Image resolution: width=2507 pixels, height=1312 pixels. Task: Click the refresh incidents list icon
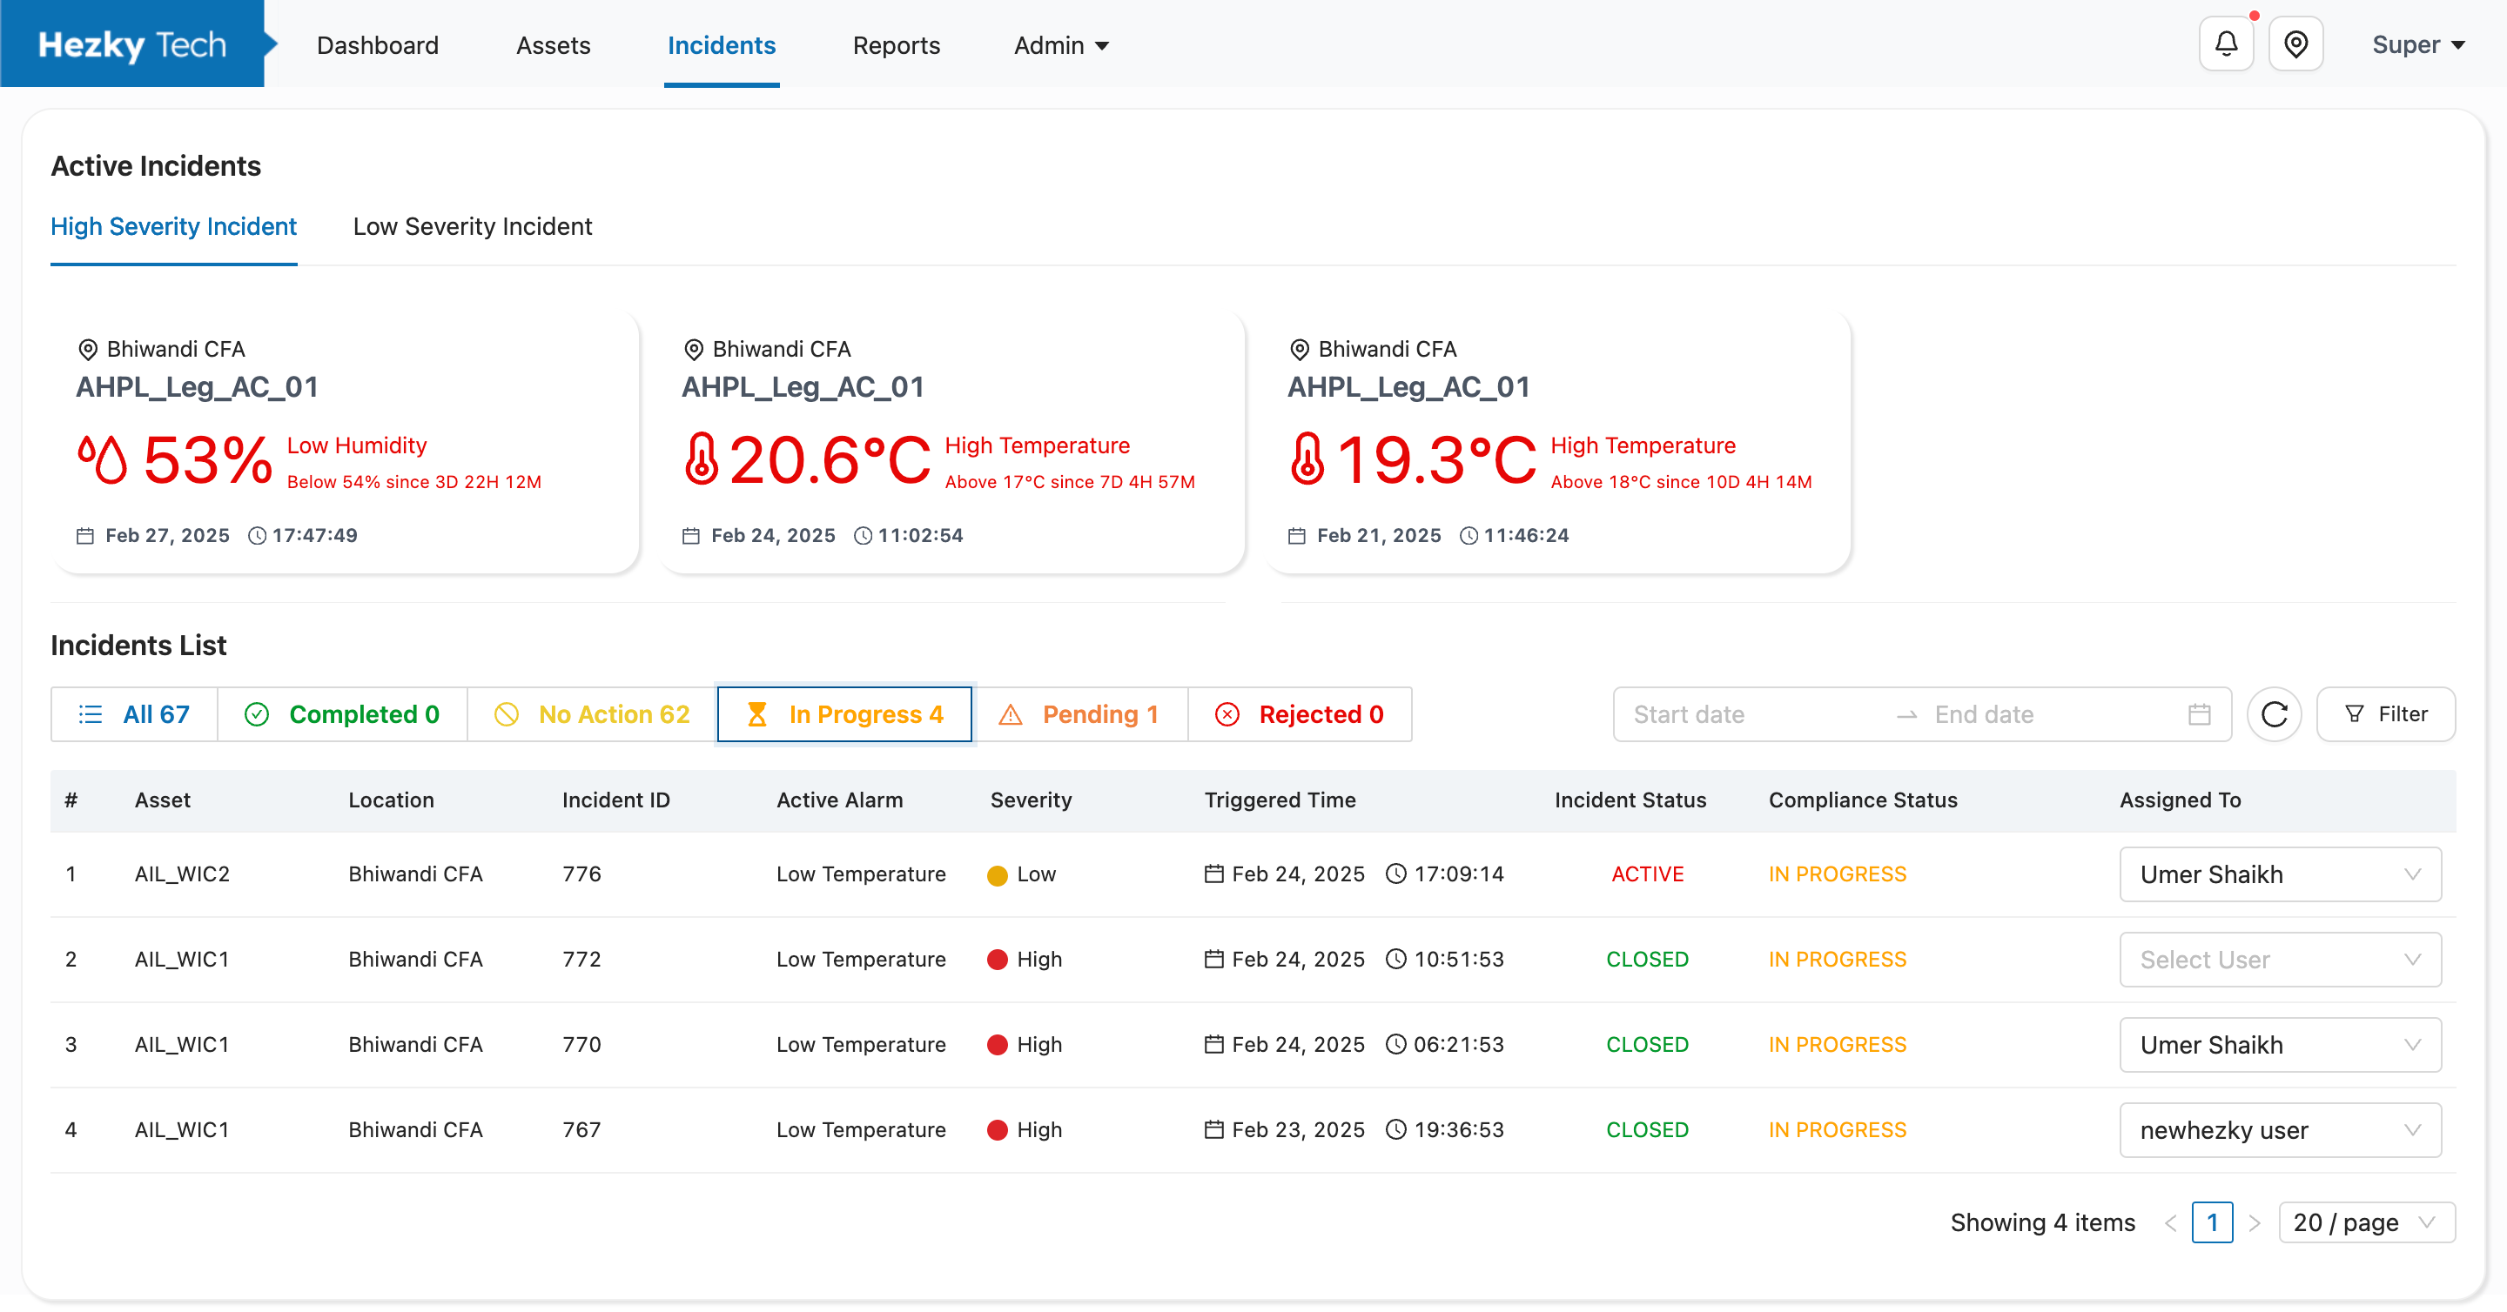tap(2274, 714)
